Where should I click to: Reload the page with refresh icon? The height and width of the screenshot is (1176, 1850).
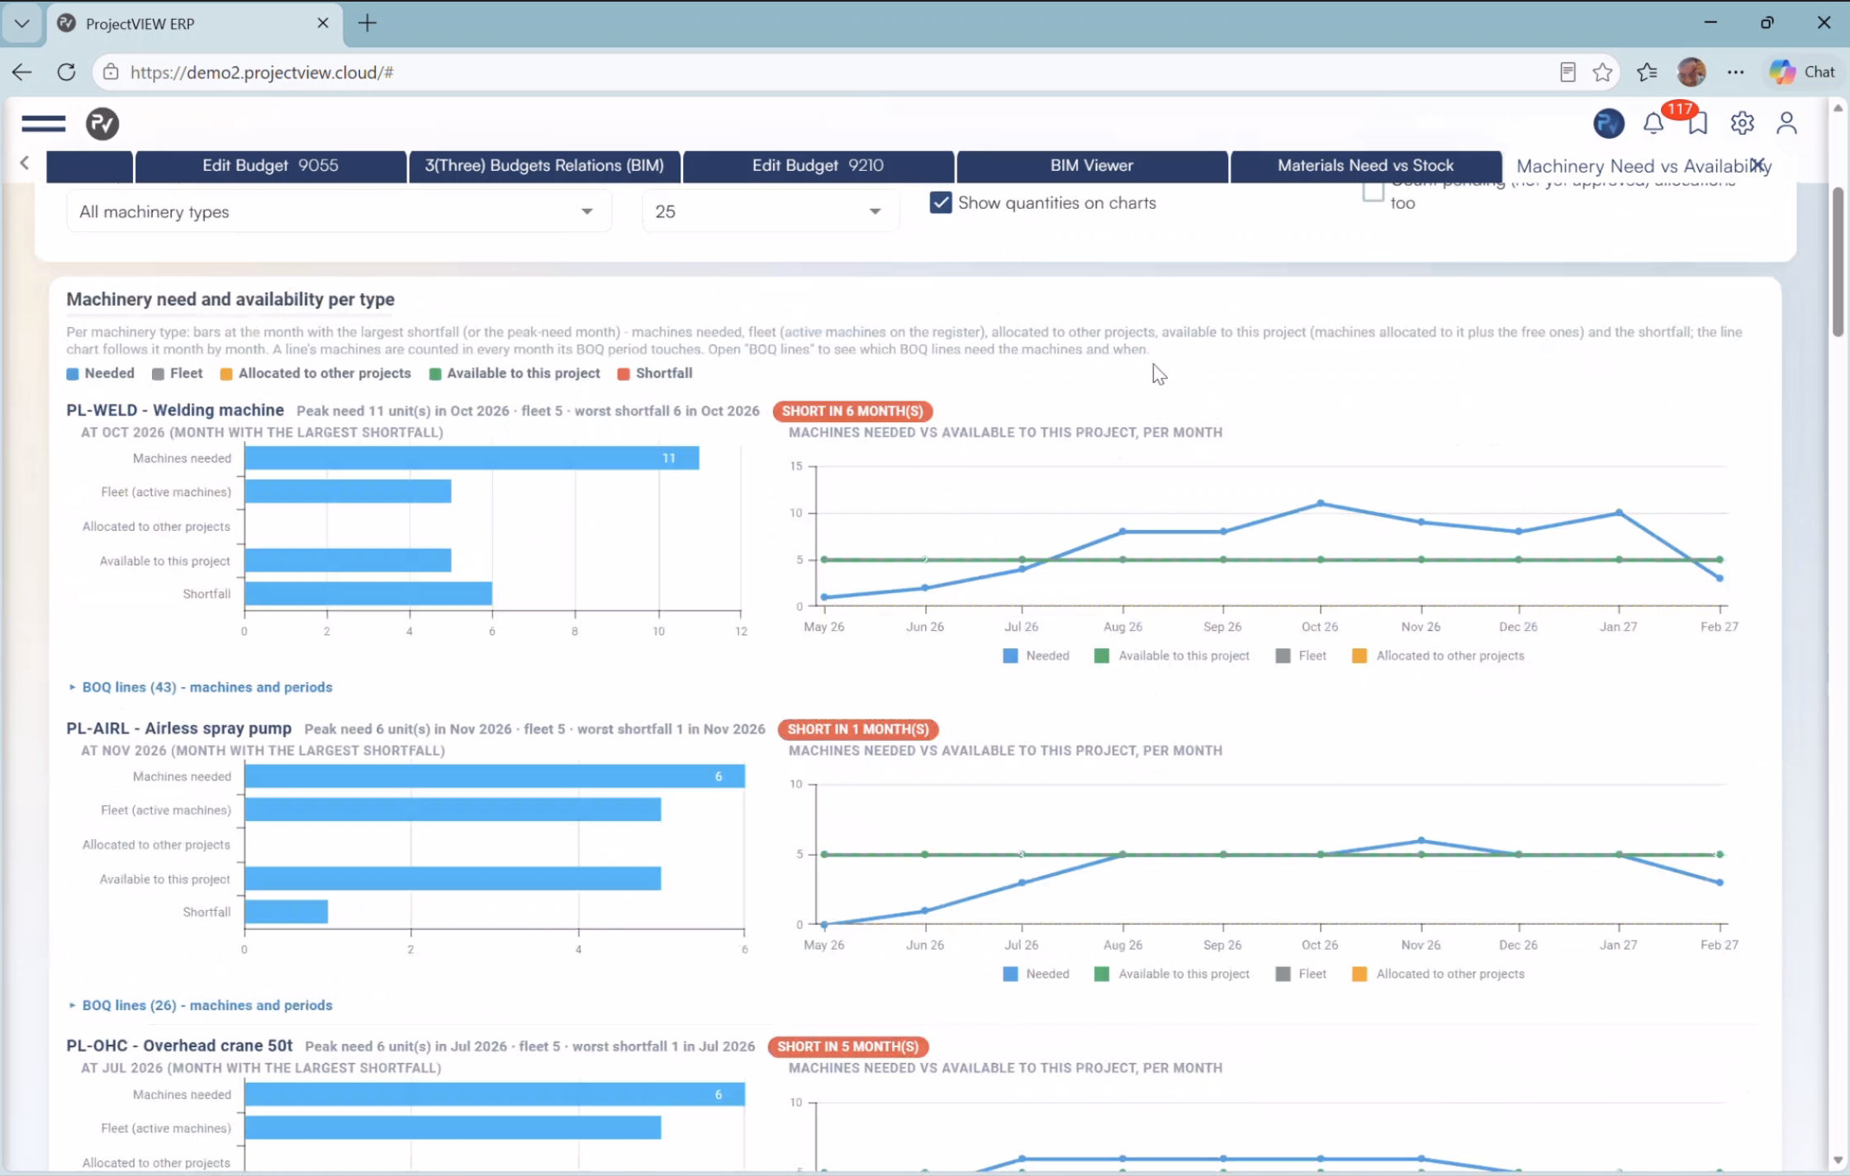pos(67,72)
